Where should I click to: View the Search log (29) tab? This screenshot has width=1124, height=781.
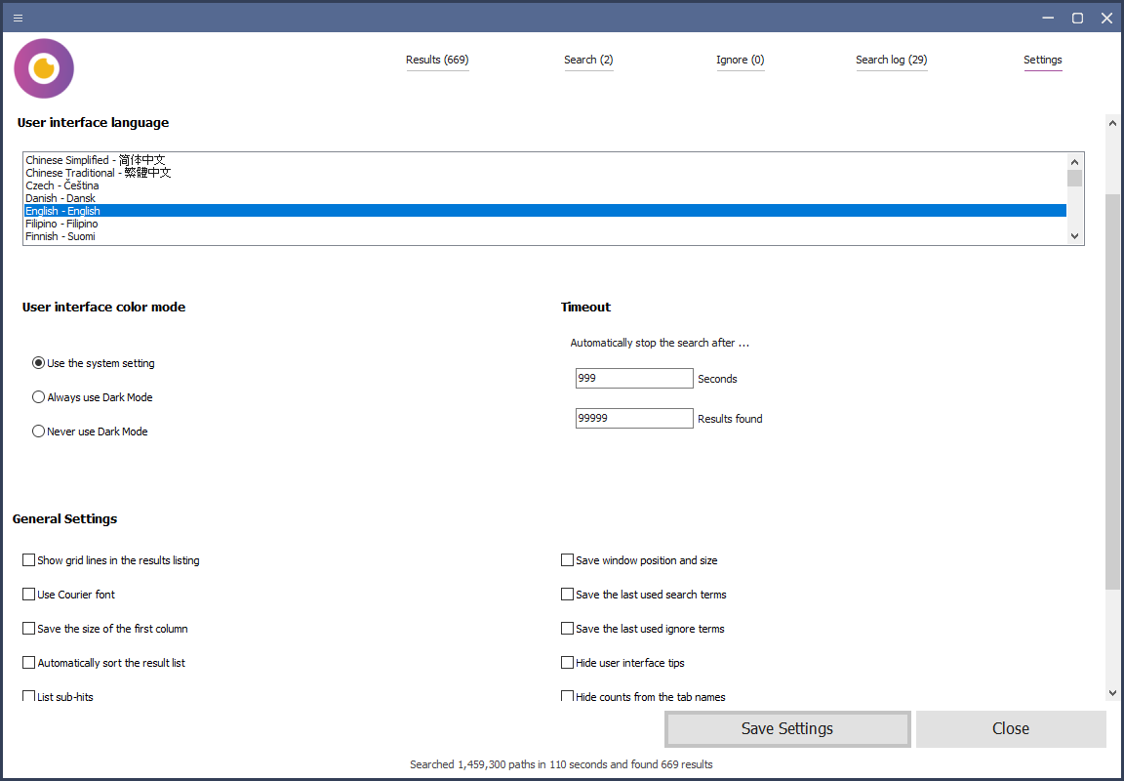click(x=891, y=60)
